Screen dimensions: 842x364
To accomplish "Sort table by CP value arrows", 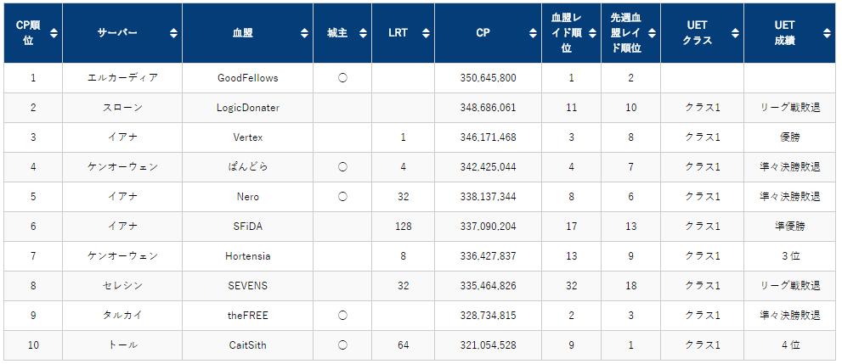I will [x=533, y=33].
